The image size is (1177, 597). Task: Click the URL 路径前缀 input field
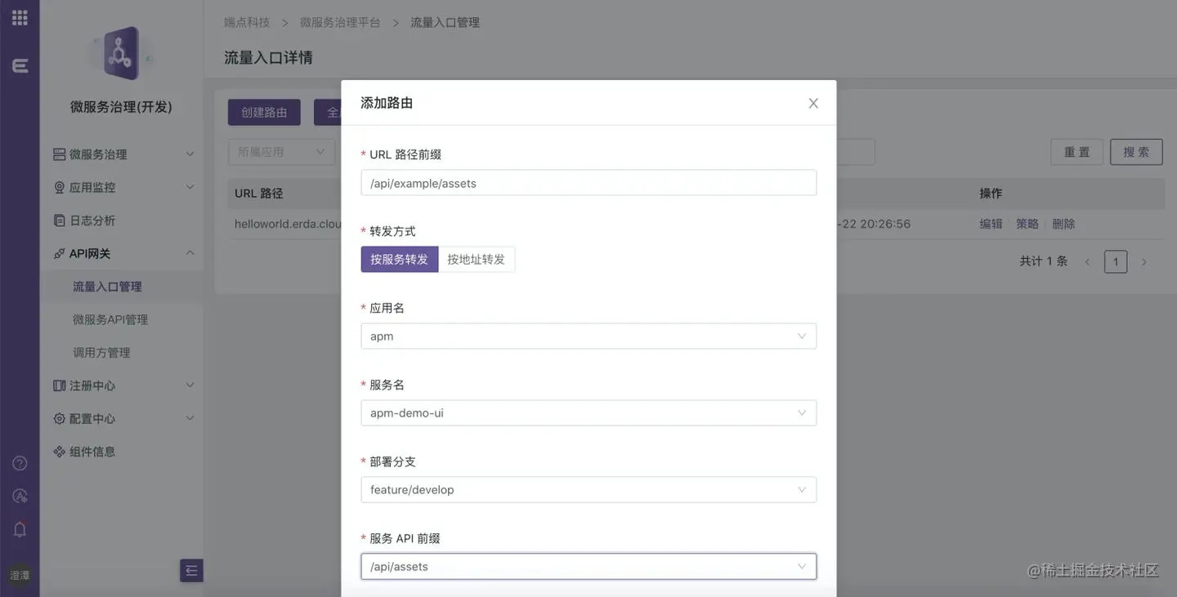point(588,183)
